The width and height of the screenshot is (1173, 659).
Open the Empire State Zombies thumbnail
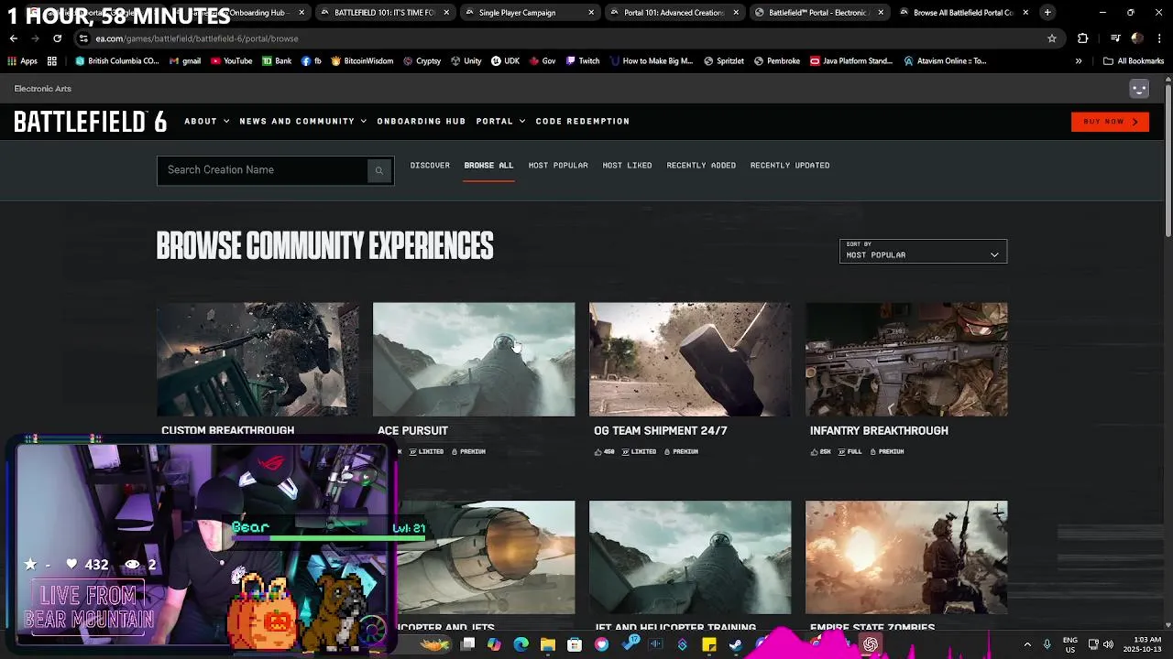906,557
